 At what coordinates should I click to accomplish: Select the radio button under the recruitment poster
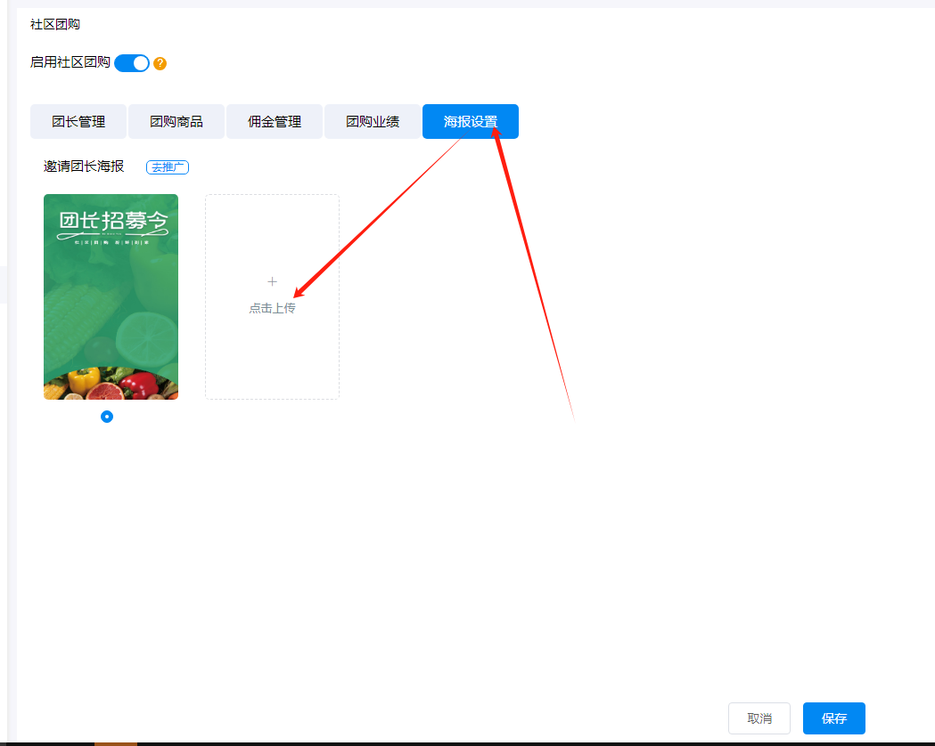(x=107, y=416)
